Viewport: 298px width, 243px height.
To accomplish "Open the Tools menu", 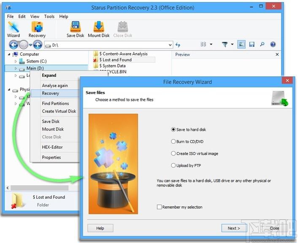I will click(49, 16).
